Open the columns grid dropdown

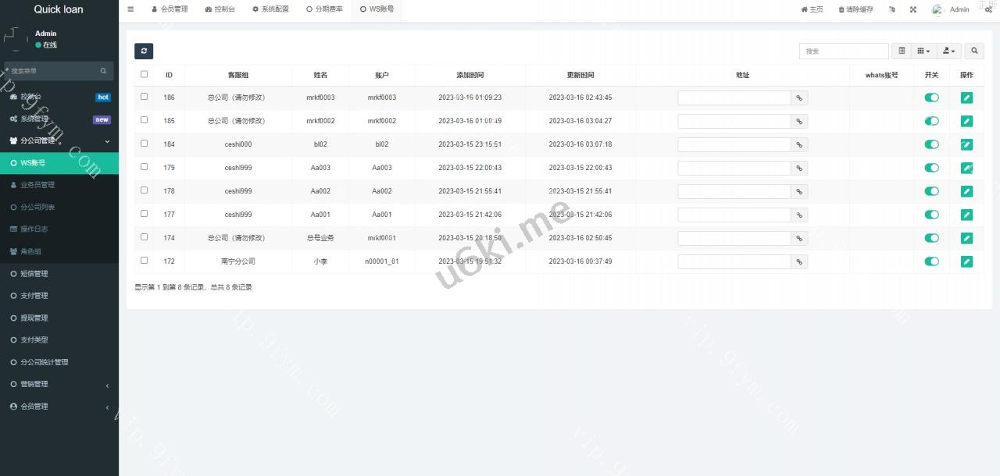tap(923, 52)
